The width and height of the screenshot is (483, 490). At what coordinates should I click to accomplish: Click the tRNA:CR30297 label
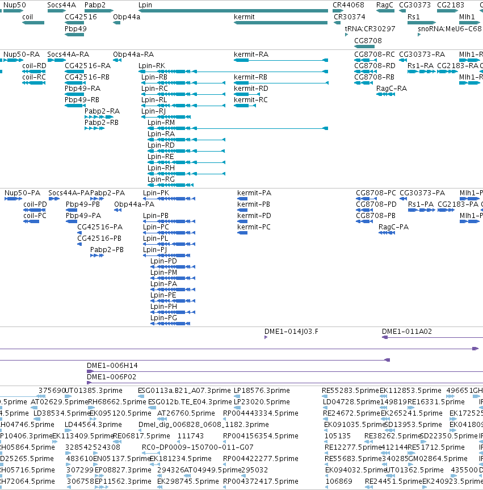[370, 29]
